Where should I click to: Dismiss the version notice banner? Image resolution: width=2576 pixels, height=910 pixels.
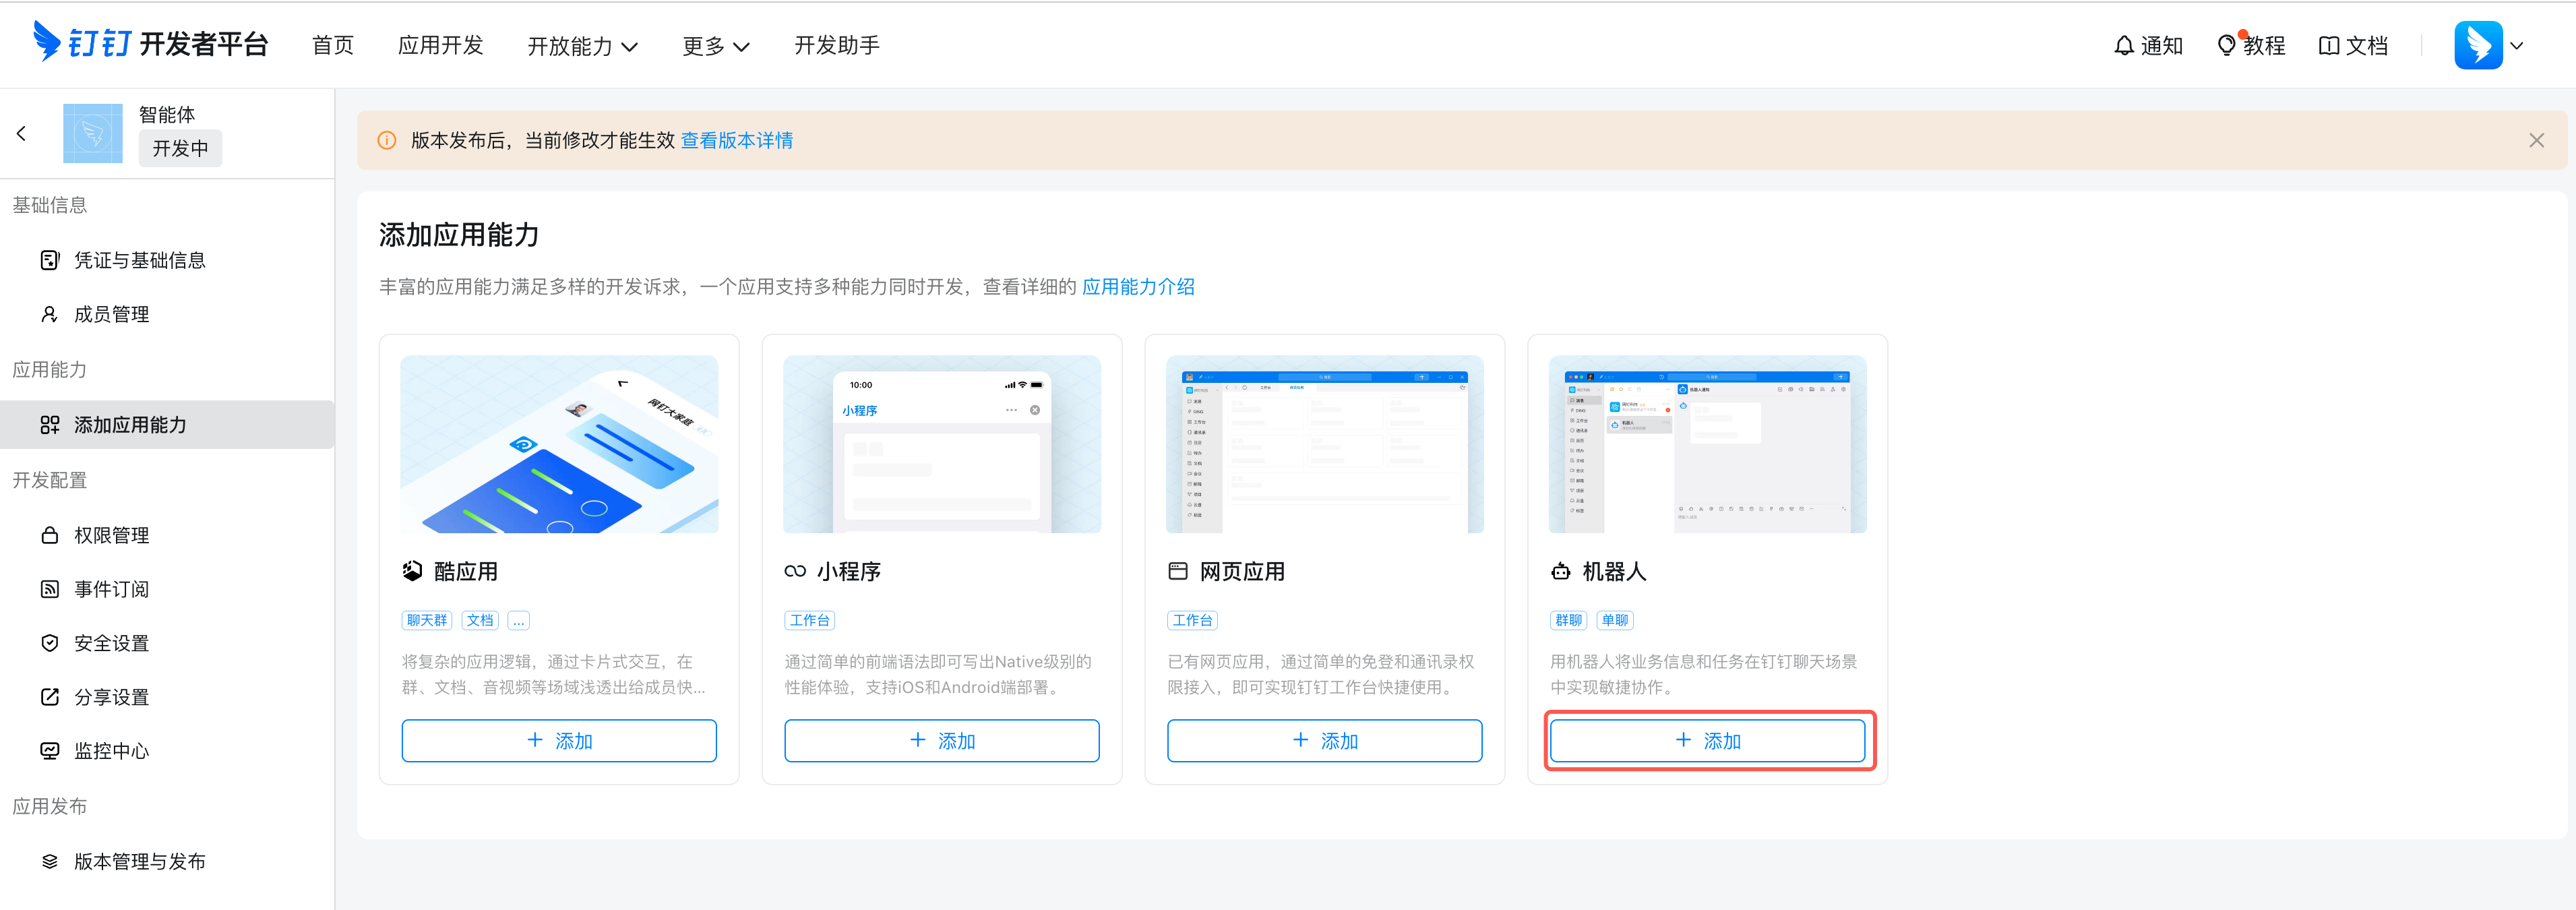[2536, 140]
